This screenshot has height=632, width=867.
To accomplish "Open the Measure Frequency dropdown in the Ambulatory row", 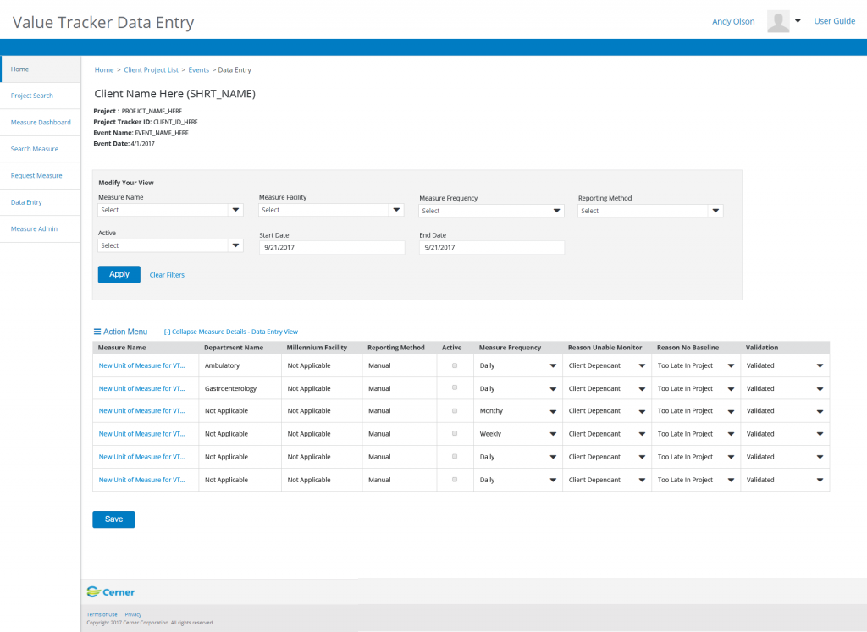I will point(552,365).
